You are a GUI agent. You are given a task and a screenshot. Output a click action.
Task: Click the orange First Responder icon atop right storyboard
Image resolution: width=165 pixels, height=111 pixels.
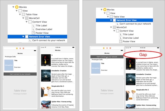point(107,48)
